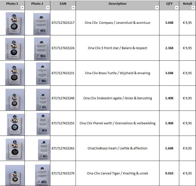Viewport: 196px width, 186px height.
Task: Click retail price in Carved Tiger row
Action: pyautogui.click(x=187, y=173)
